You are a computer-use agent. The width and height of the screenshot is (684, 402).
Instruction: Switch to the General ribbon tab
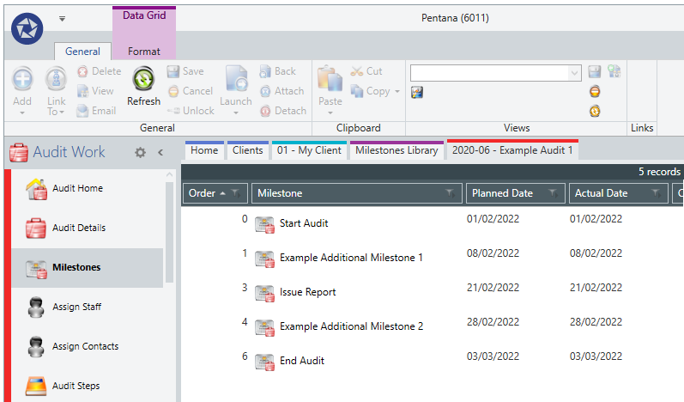(82, 52)
